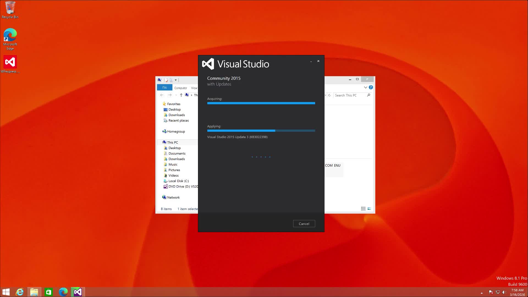
Task: Switch to the Computer ribbon tab
Action: (x=181, y=88)
